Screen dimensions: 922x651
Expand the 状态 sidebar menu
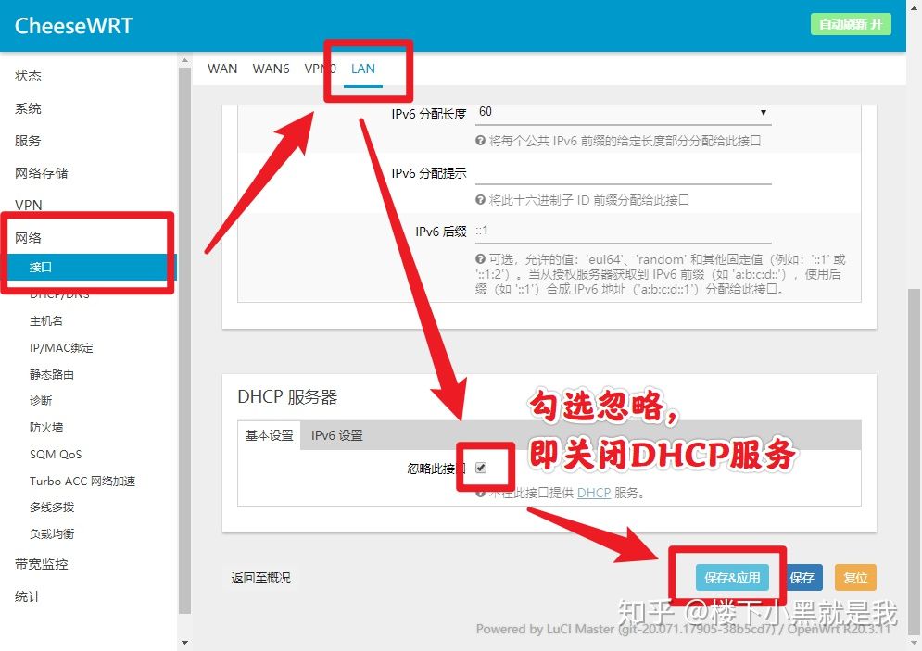click(28, 76)
